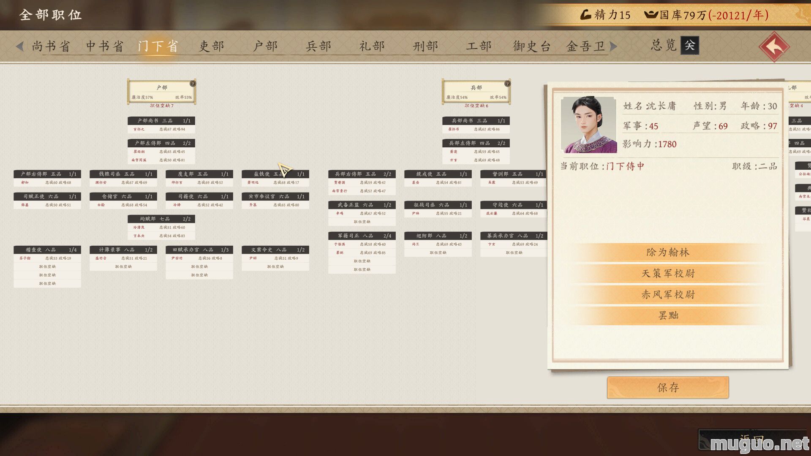This screenshot has height=456, width=811.
Task: Click official row 忠诚62 政略86 under 兵部尚书
Action: tap(476, 129)
